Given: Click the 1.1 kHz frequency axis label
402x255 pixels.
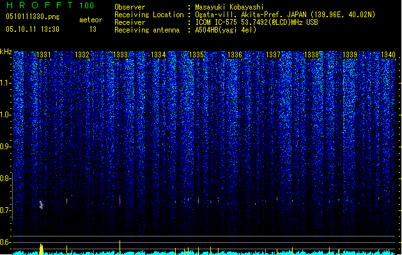Looking at the screenshot, I should (x=4, y=83).
